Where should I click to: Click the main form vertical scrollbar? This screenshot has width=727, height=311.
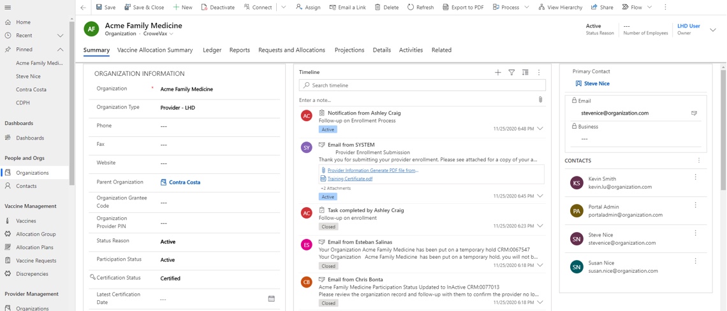click(x=723, y=127)
